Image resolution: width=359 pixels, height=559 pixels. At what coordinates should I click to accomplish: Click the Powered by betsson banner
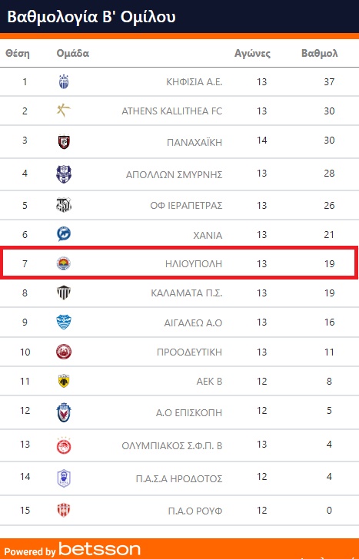(x=180, y=549)
